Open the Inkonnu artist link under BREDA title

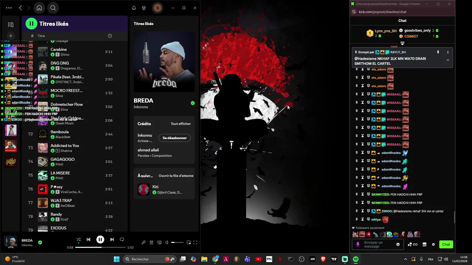tap(141, 107)
